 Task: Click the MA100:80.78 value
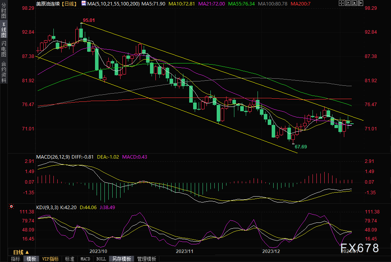272,4
